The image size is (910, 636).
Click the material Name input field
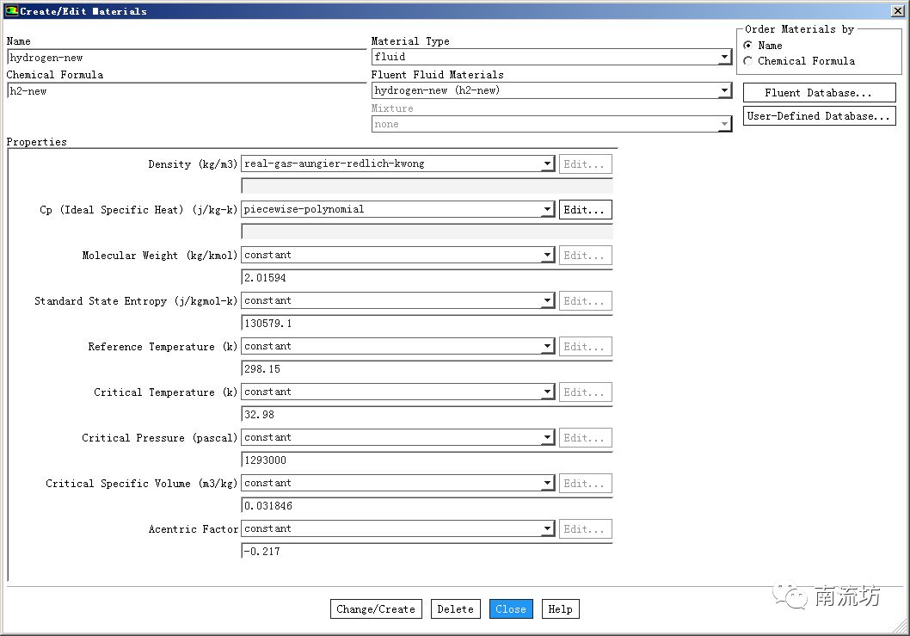tap(186, 58)
